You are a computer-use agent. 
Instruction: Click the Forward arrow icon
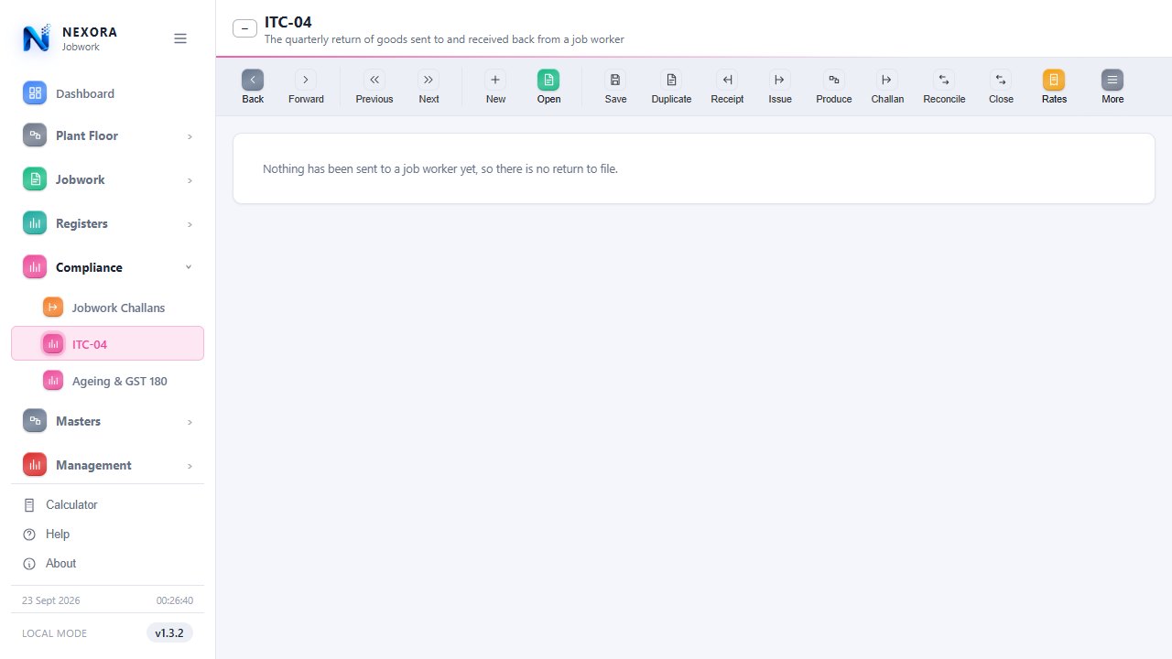pyautogui.click(x=306, y=80)
